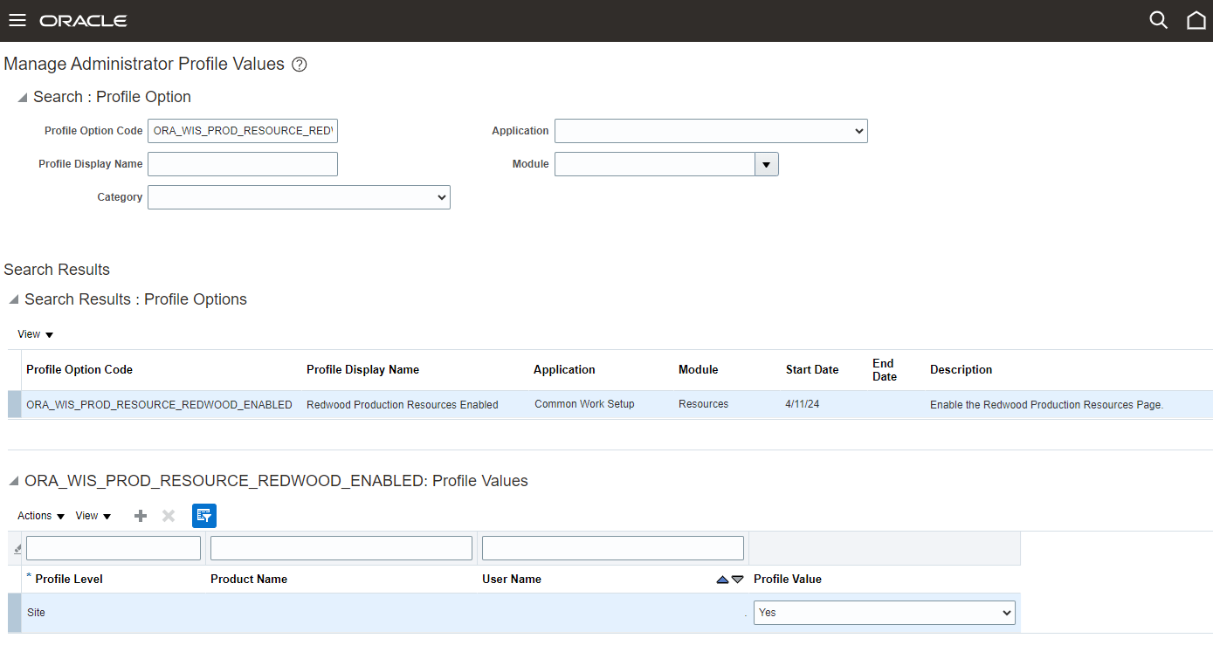1213x652 pixels.
Task: Go to the Home page icon
Action: pyautogui.click(x=1196, y=20)
